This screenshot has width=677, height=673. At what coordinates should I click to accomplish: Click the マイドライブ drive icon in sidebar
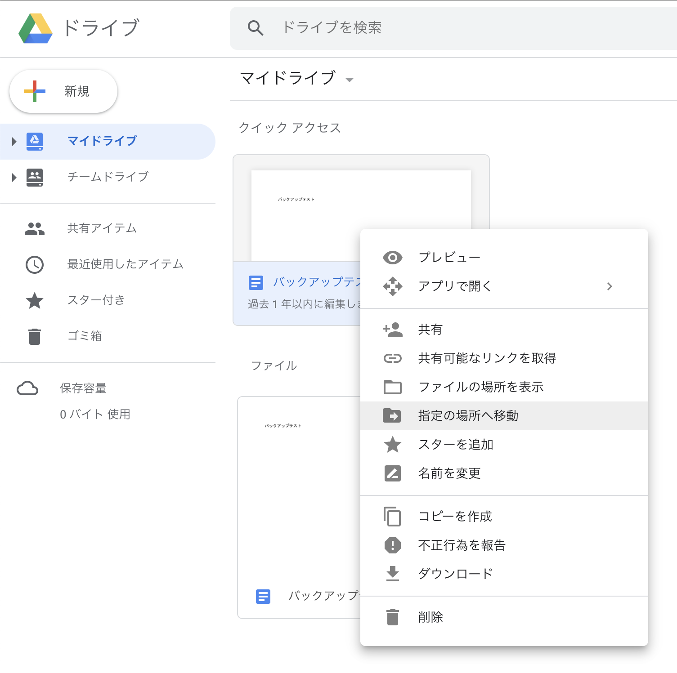(x=35, y=141)
